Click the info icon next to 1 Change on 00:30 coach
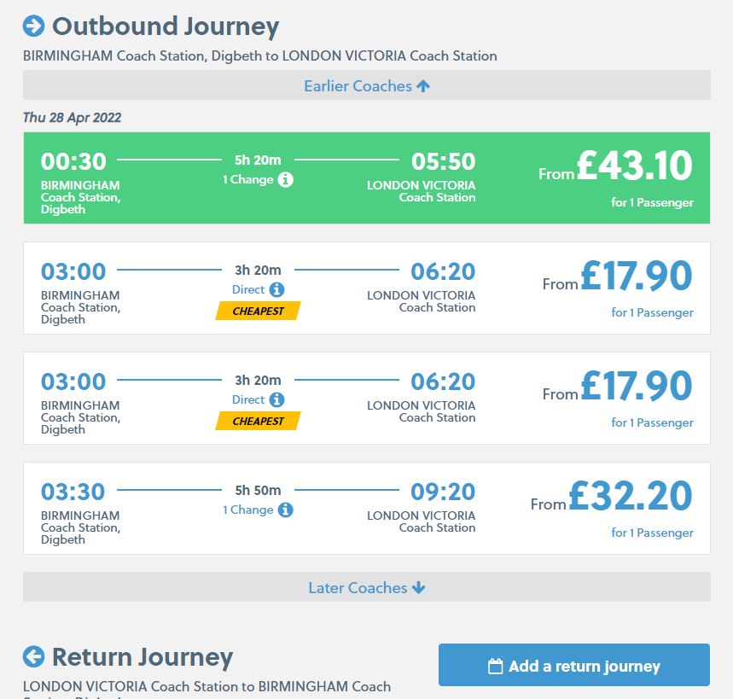This screenshot has height=699, width=733. [286, 180]
